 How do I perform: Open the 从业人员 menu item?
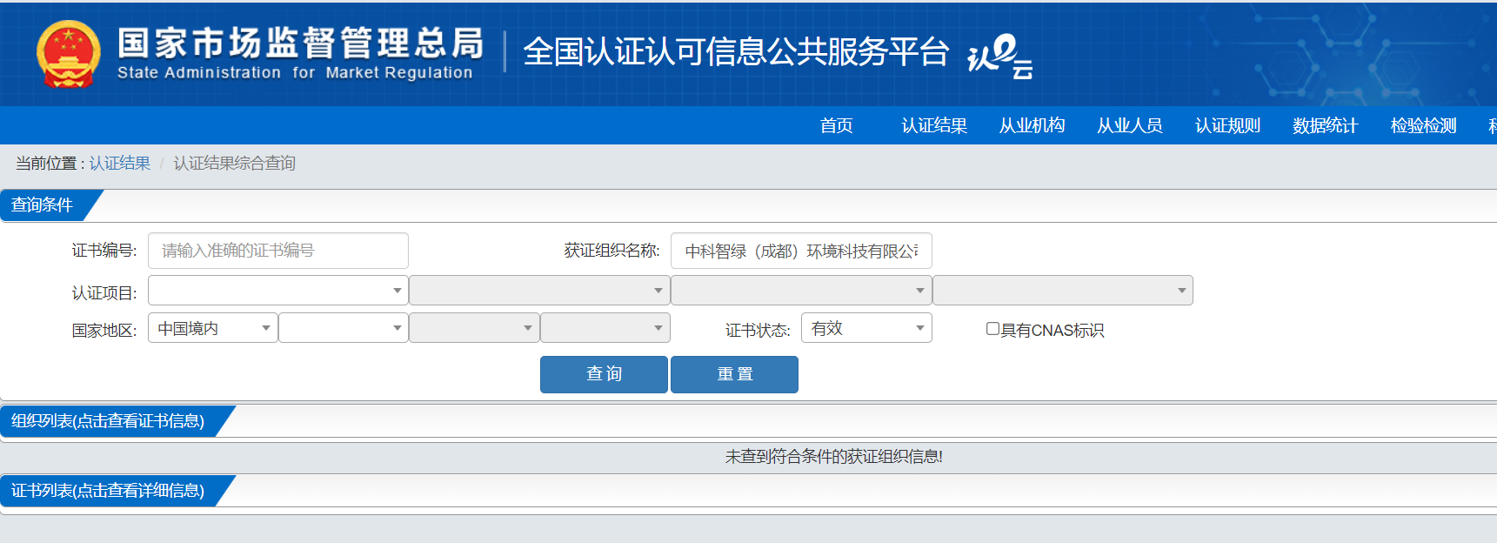[1129, 125]
